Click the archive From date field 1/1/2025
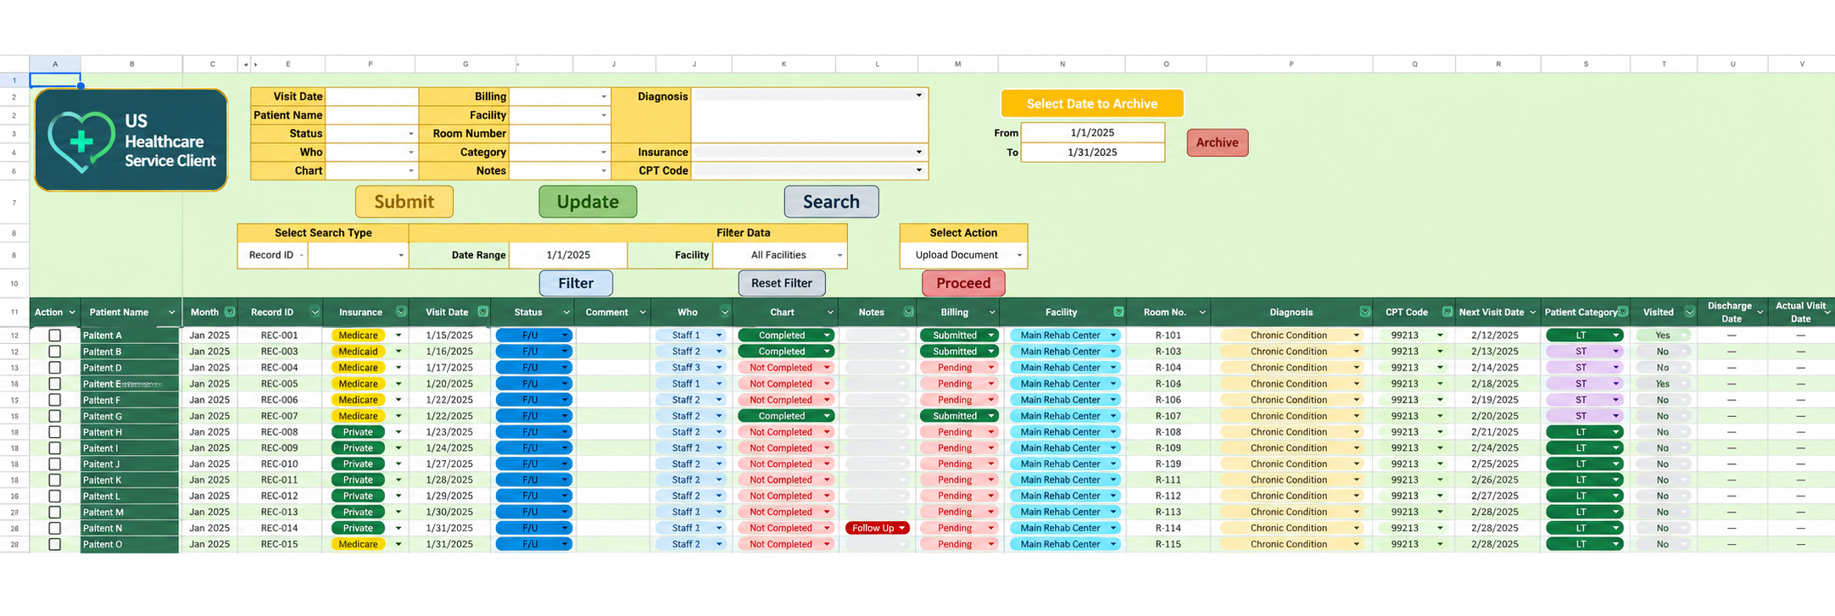Image resolution: width=1835 pixels, height=616 pixels. coord(1092,132)
